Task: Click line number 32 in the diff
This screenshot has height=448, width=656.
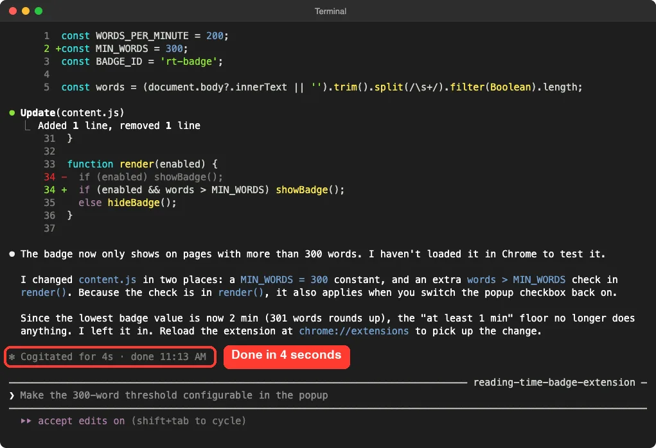Action: (49, 151)
